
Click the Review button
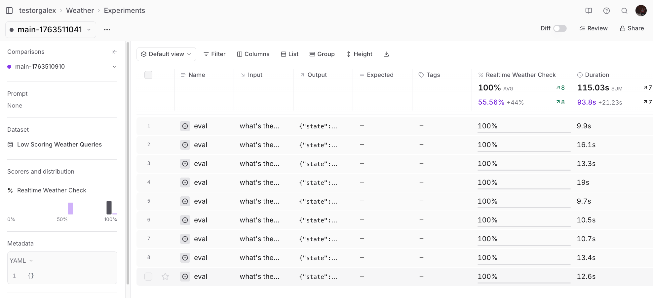pyautogui.click(x=594, y=28)
